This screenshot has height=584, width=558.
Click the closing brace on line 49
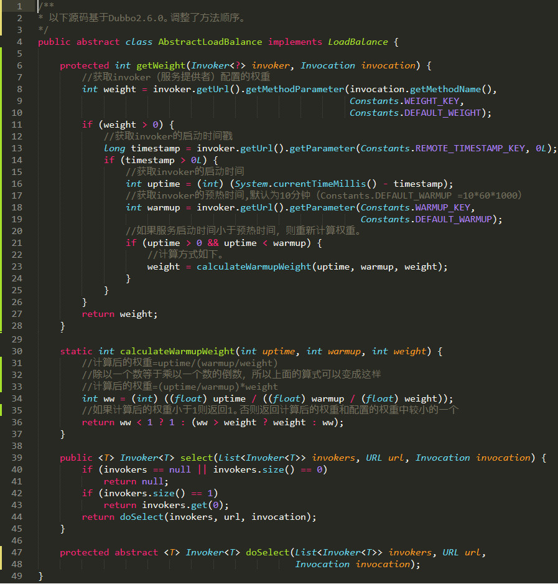(41, 577)
